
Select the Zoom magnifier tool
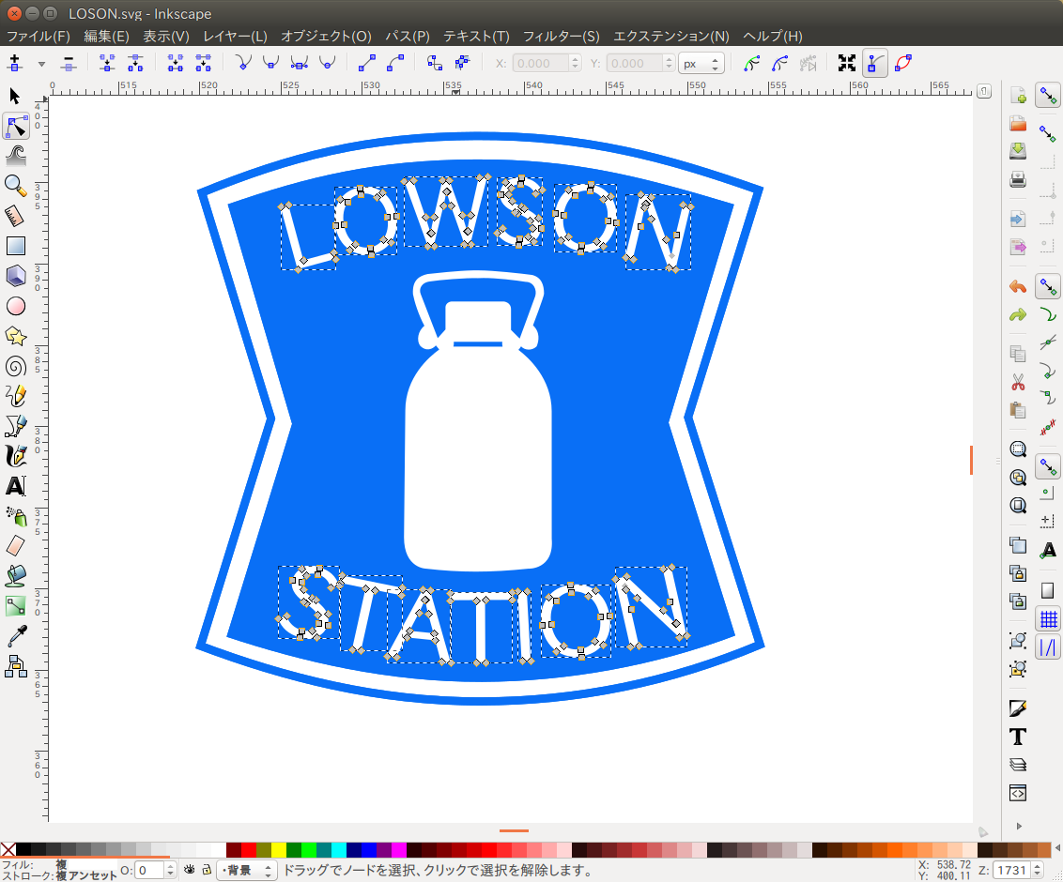16,186
